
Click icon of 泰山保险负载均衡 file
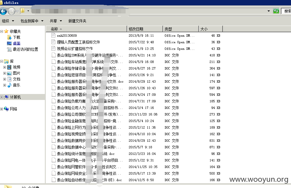54,101
